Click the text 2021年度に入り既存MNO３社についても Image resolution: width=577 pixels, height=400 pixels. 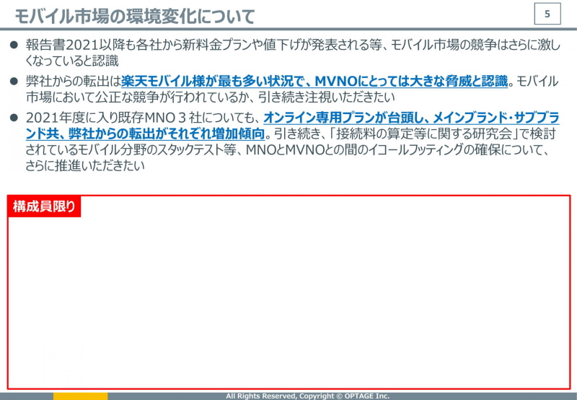tap(140, 118)
